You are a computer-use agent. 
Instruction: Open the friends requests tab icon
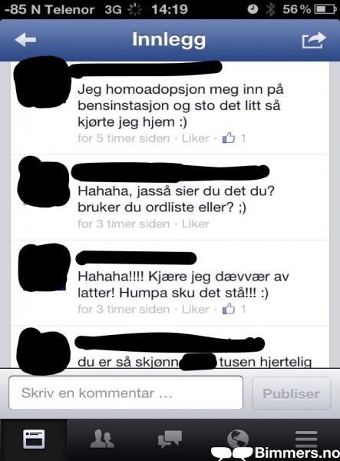click(x=102, y=439)
